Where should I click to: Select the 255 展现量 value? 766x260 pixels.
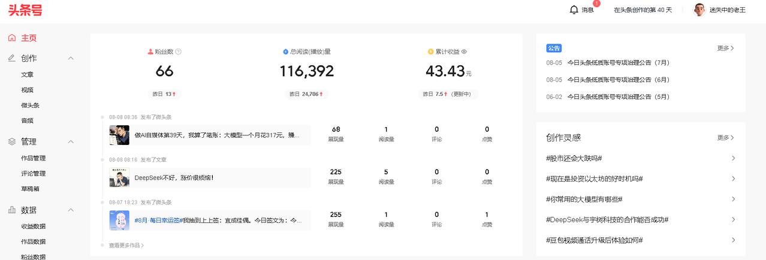point(336,214)
